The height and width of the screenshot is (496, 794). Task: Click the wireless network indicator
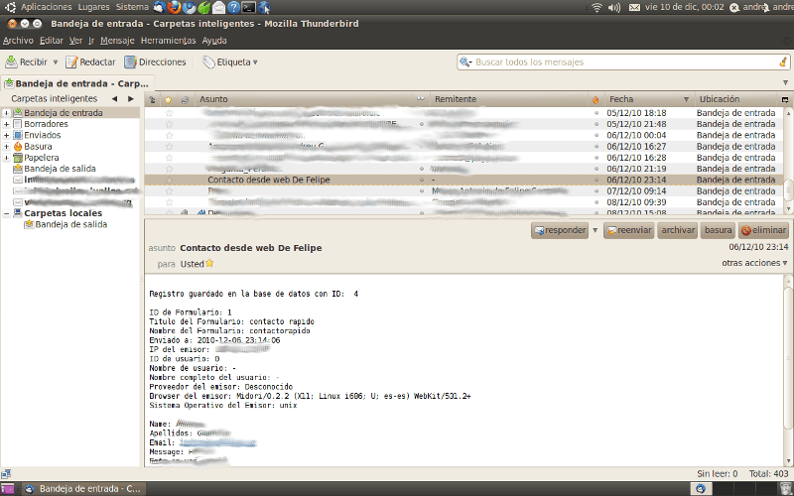click(x=597, y=7)
